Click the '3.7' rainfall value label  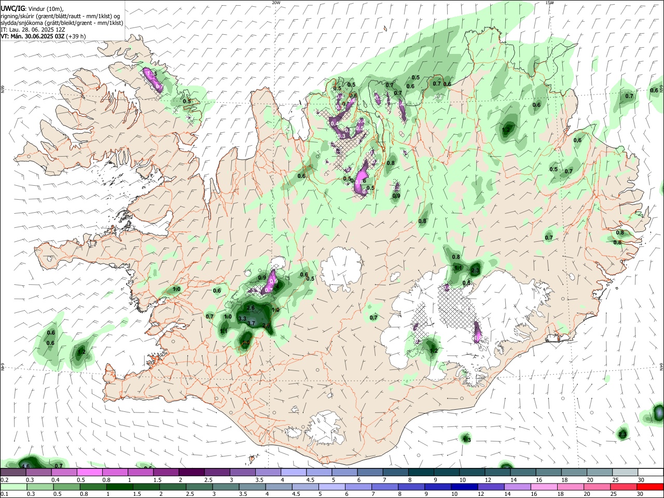(252, 323)
